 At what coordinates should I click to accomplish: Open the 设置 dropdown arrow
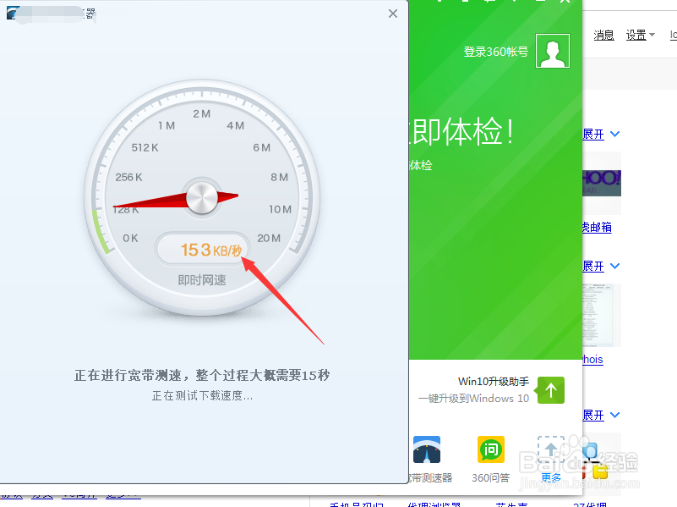click(x=651, y=35)
